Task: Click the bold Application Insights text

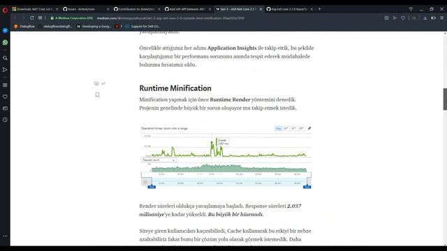Action: tap(232, 48)
